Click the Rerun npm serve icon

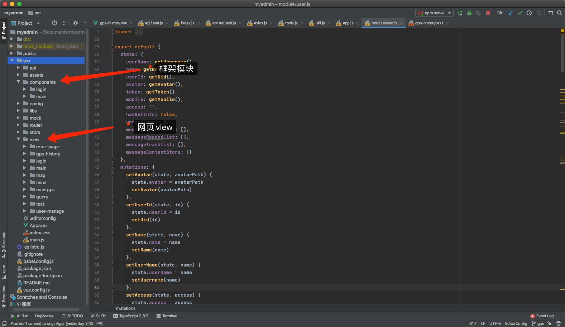pos(460,13)
